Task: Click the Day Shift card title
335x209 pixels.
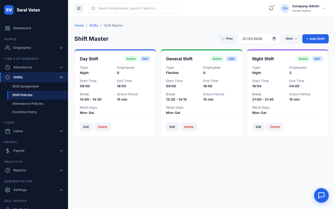Action: (89, 59)
